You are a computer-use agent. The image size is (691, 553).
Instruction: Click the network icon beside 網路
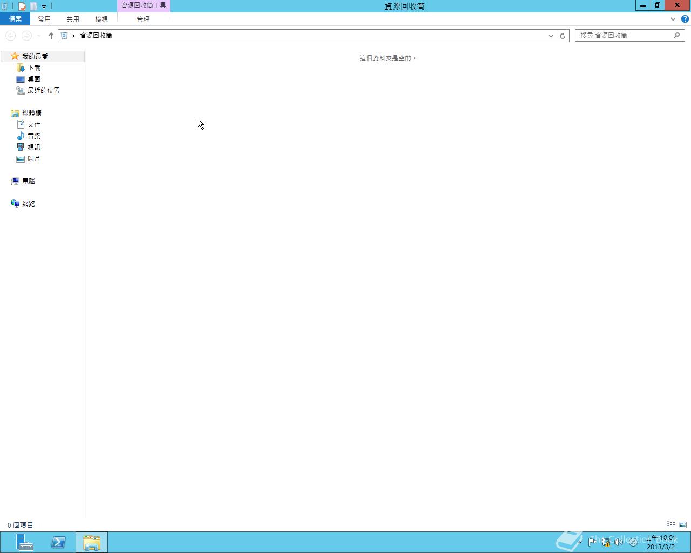(15, 204)
